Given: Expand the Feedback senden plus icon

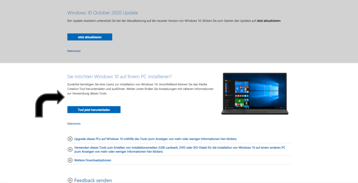Looking at the screenshot, I should click(x=70, y=180).
